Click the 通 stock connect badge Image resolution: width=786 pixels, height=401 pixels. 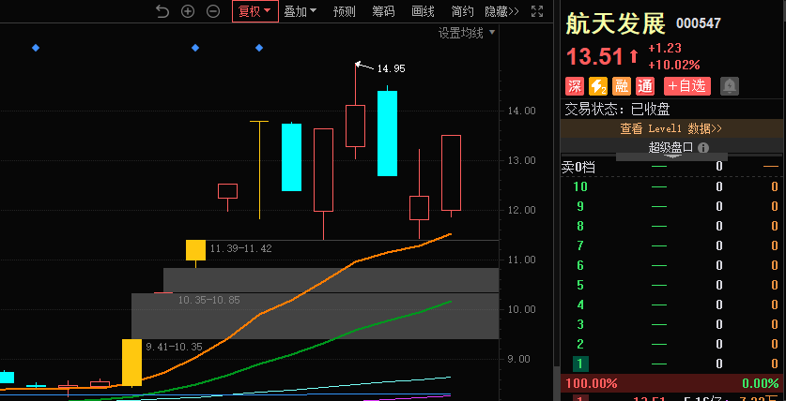(644, 86)
